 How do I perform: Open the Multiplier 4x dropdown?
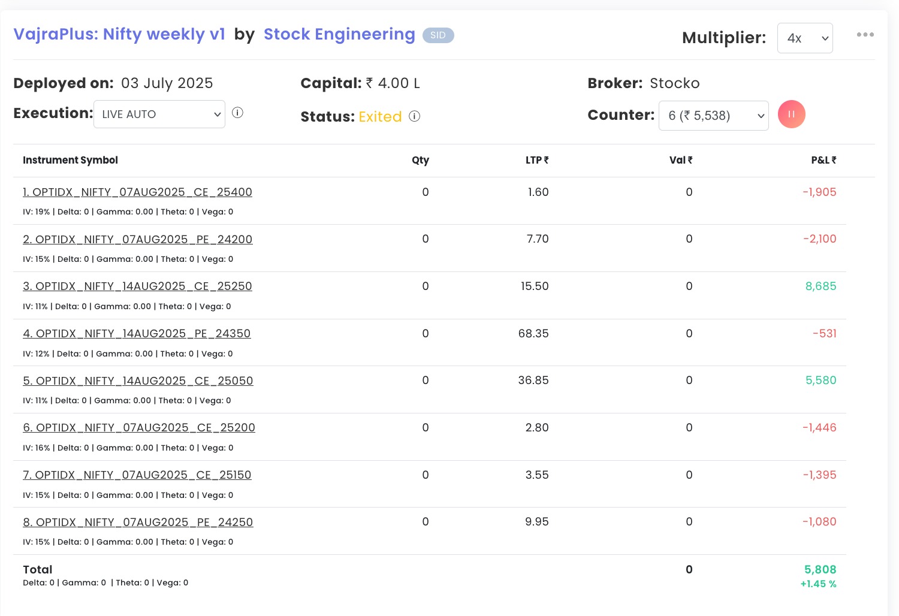coord(805,38)
